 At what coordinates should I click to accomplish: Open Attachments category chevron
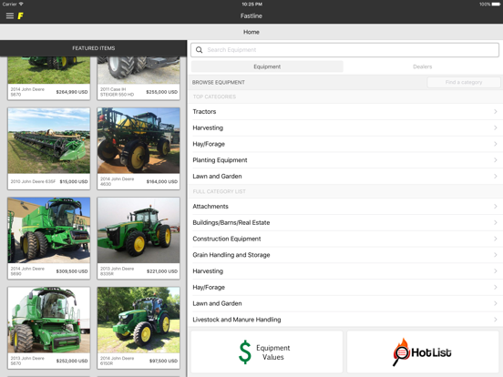pos(496,207)
